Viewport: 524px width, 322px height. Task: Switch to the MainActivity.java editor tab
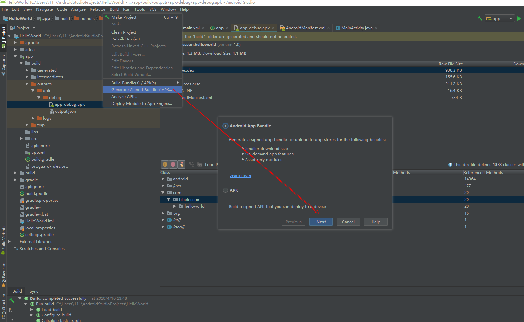(x=357, y=28)
